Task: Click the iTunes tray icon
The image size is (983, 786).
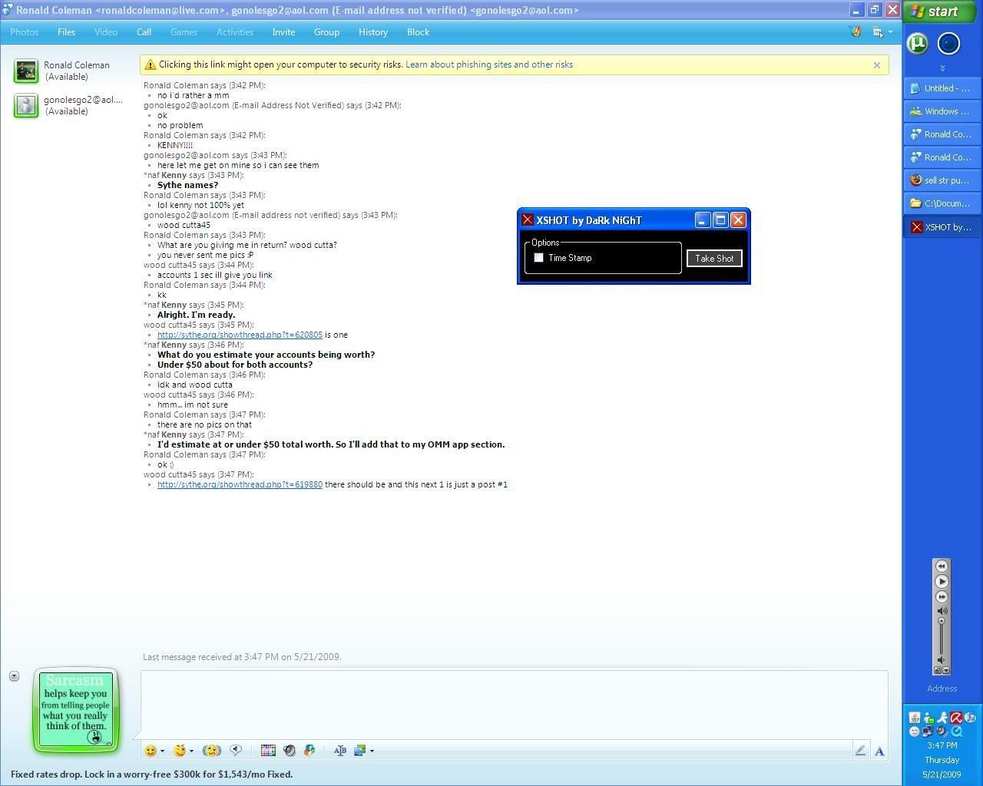Action: [970, 718]
